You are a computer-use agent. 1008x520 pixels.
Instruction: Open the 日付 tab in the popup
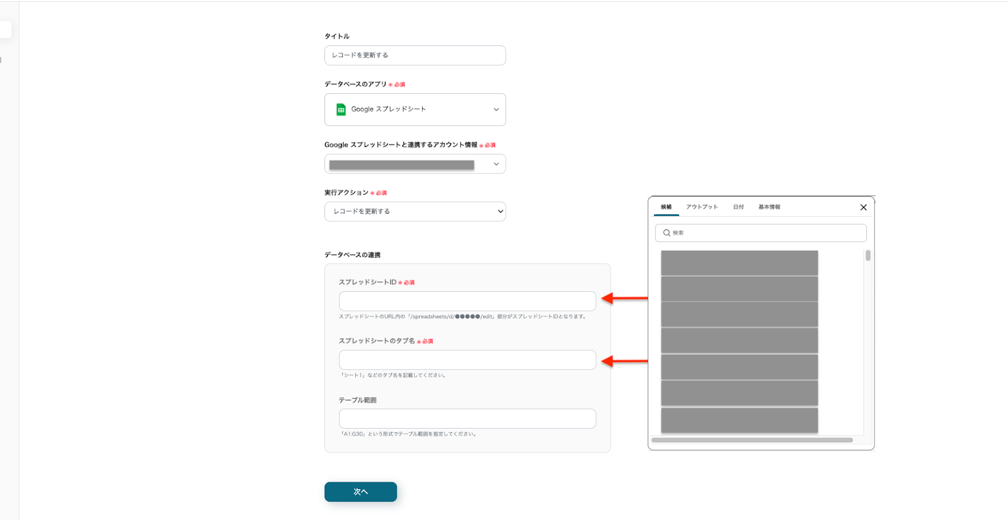[x=738, y=207]
